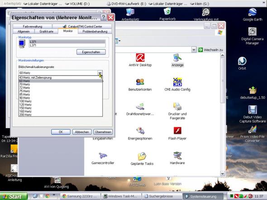Open Flash Player control panel icon
The height and width of the screenshot is (200, 267).
point(177,133)
